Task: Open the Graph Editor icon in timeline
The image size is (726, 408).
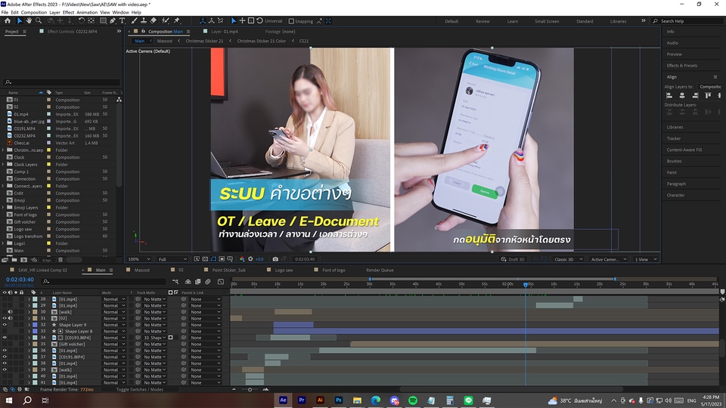Action: [221, 282]
